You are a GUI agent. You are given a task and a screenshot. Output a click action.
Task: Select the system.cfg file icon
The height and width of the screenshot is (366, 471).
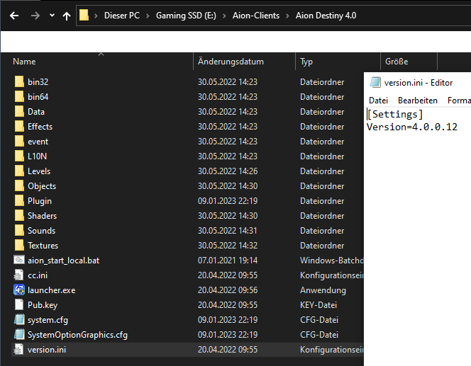pos(19,319)
